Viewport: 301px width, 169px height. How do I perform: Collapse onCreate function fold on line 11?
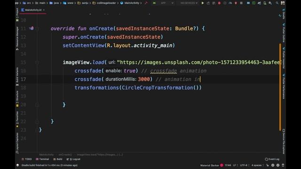[x=37, y=29]
